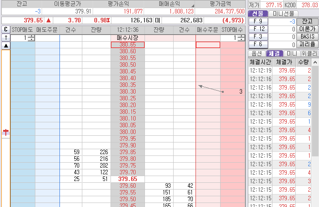This screenshot has height=207, width=319.
Task: Select the 미니선물 tab
Action: (x=283, y=13)
